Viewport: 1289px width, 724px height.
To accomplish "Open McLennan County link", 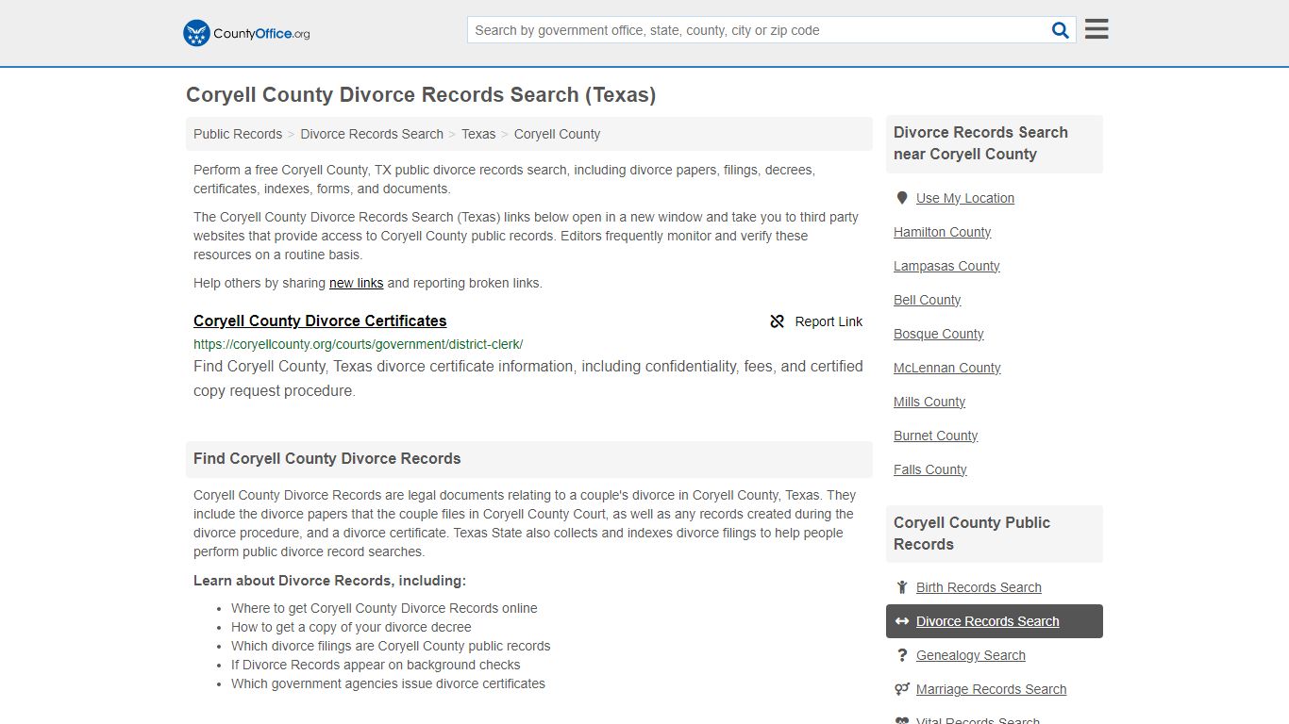I will [x=946, y=368].
